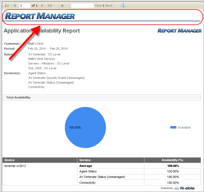Select the Connectivity table cell
The width and height of the screenshot is (204, 192).
tap(111, 183)
